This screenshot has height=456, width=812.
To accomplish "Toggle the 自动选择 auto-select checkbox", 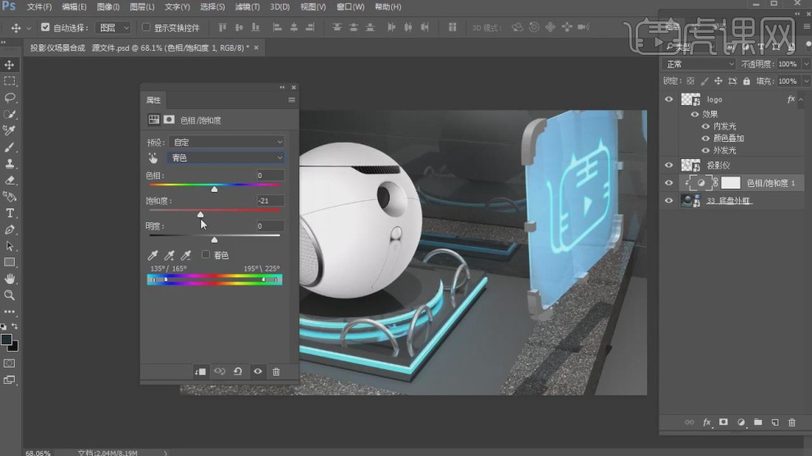I will tap(45, 27).
